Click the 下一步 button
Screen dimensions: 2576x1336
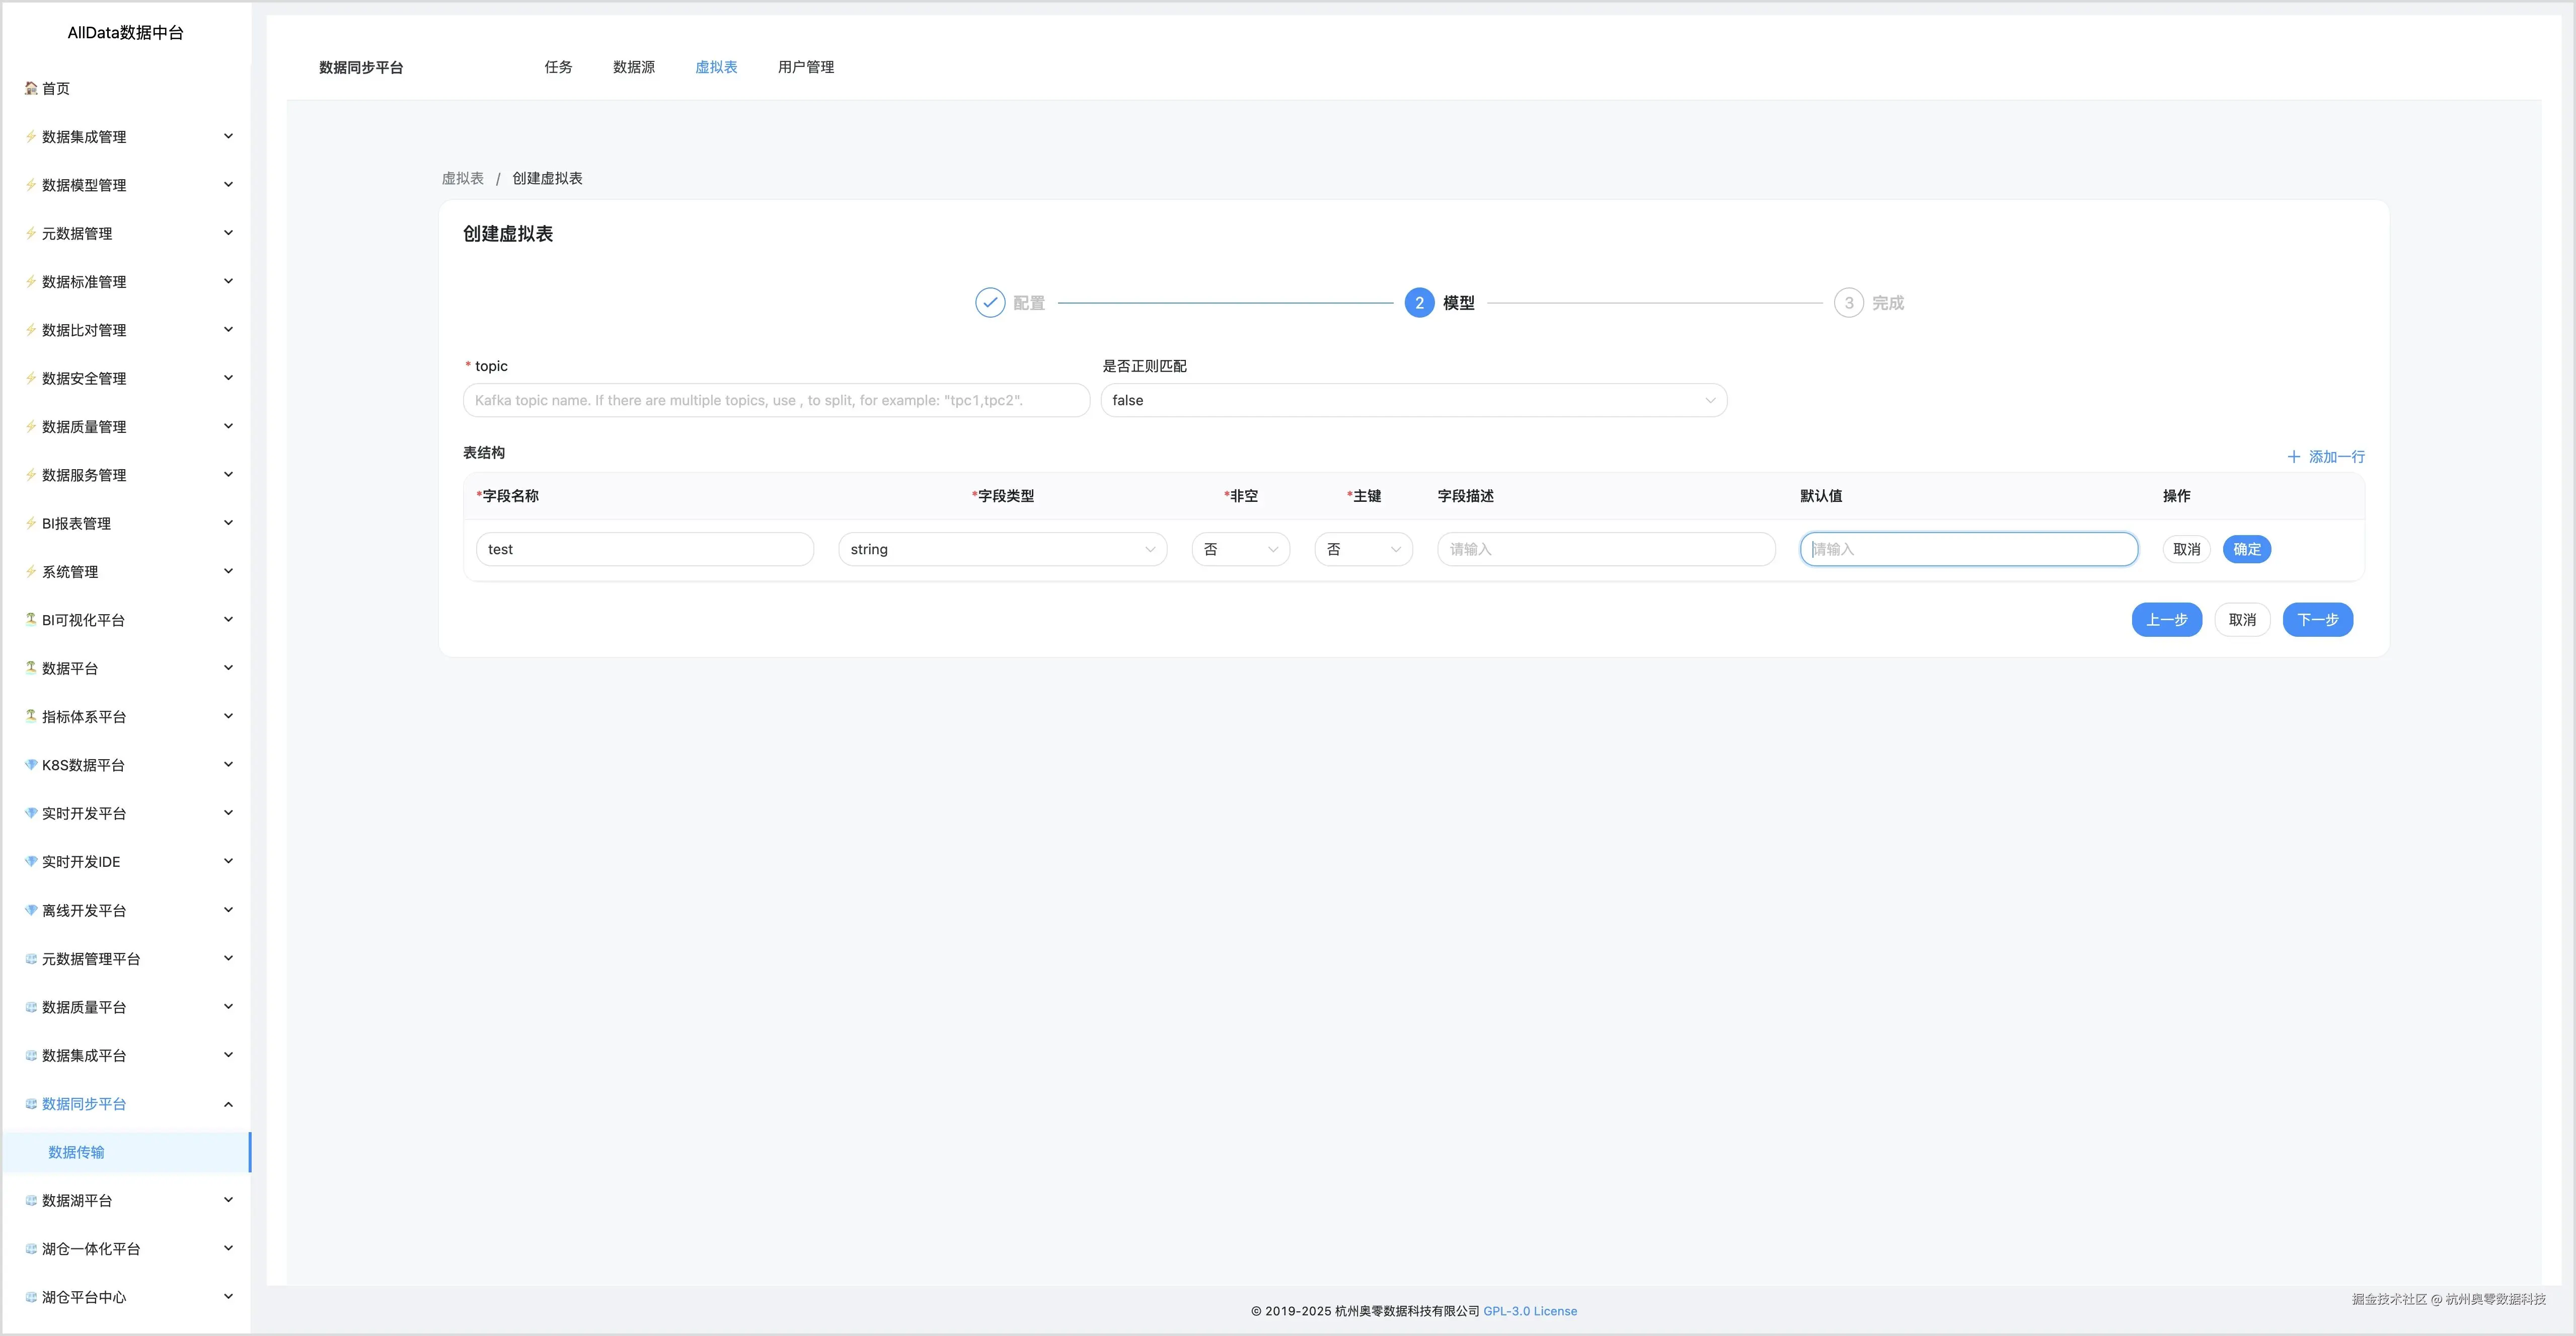click(2317, 620)
